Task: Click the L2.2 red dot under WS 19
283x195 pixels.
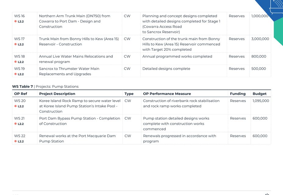Action: tap(16, 74)
